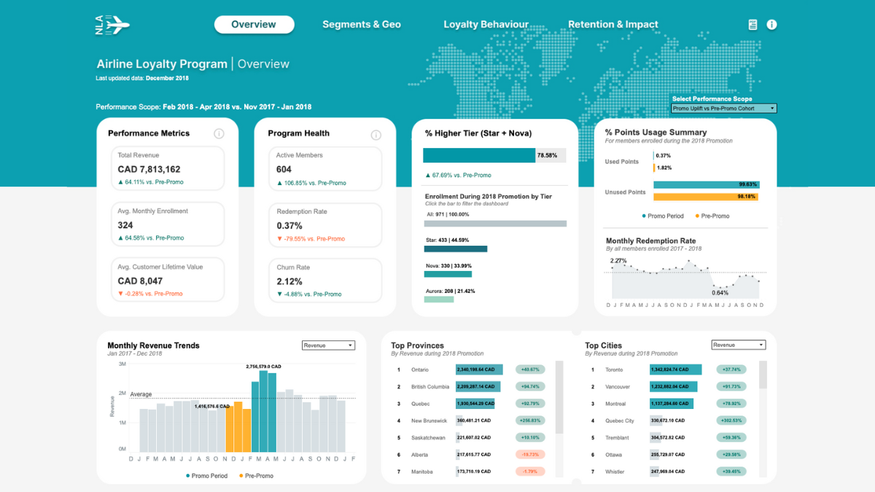Image resolution: width=875 pixels, height=492 pixels.
Task: Click the Star tier bar to filter the dashboard
Action: [x=456, y=248]
